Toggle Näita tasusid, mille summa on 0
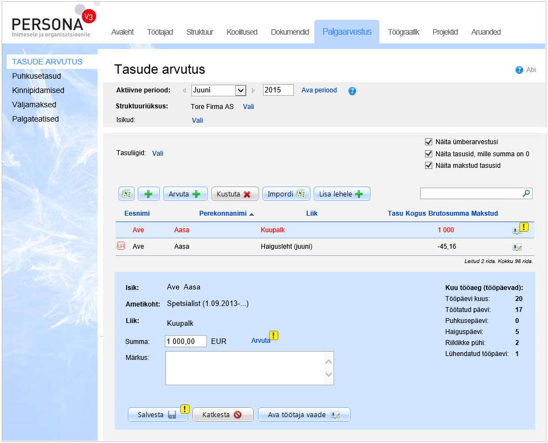The width and height of the screenshot is (548, 443). (429, 154)
